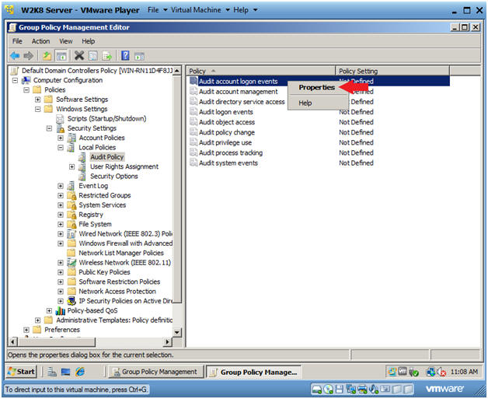Open the Action menu
Screen dimensions: 488x399
point(40,41)
